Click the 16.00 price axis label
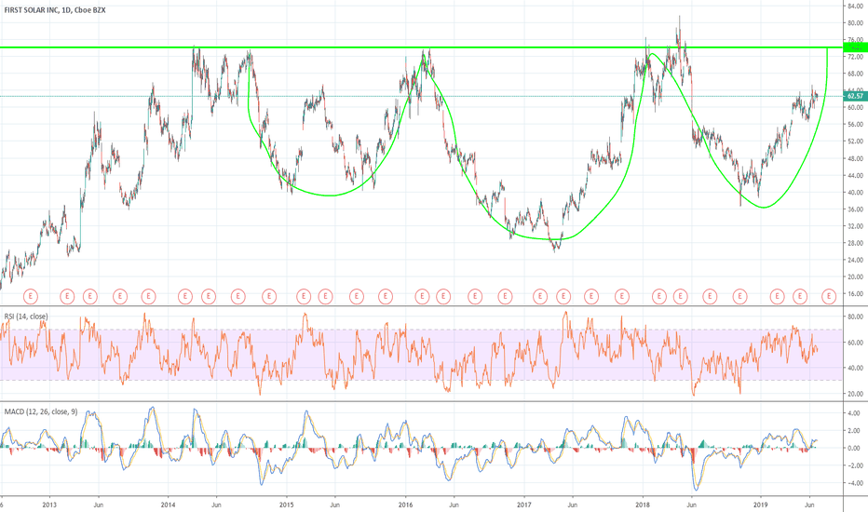The width and height of the screenshot is (868, 512). tap(855, 294)
